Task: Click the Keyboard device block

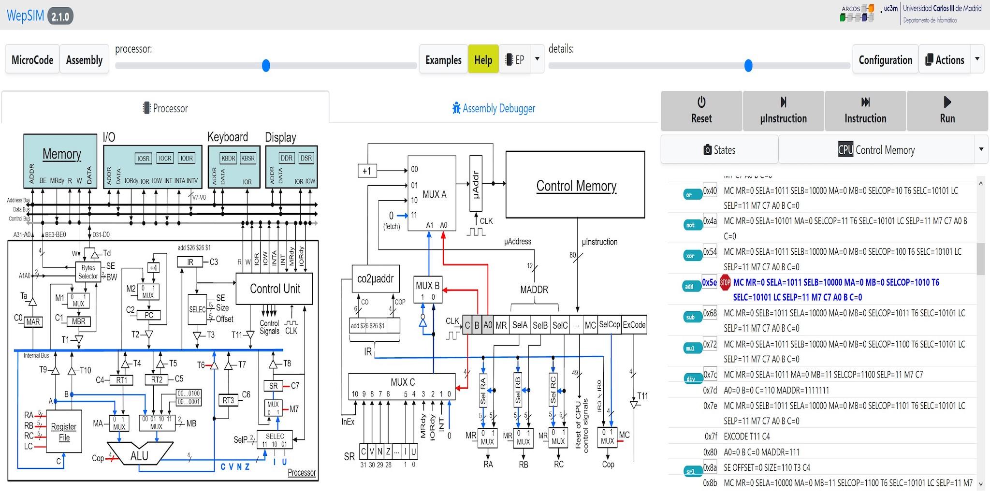Action: [x=234, y=166]
